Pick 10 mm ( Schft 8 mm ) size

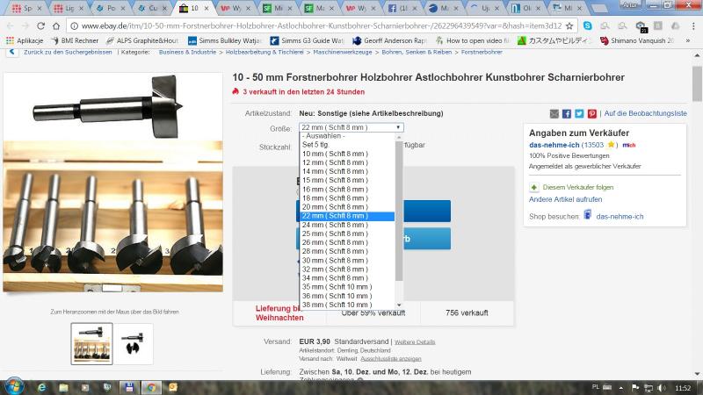[x=335, y=154]
